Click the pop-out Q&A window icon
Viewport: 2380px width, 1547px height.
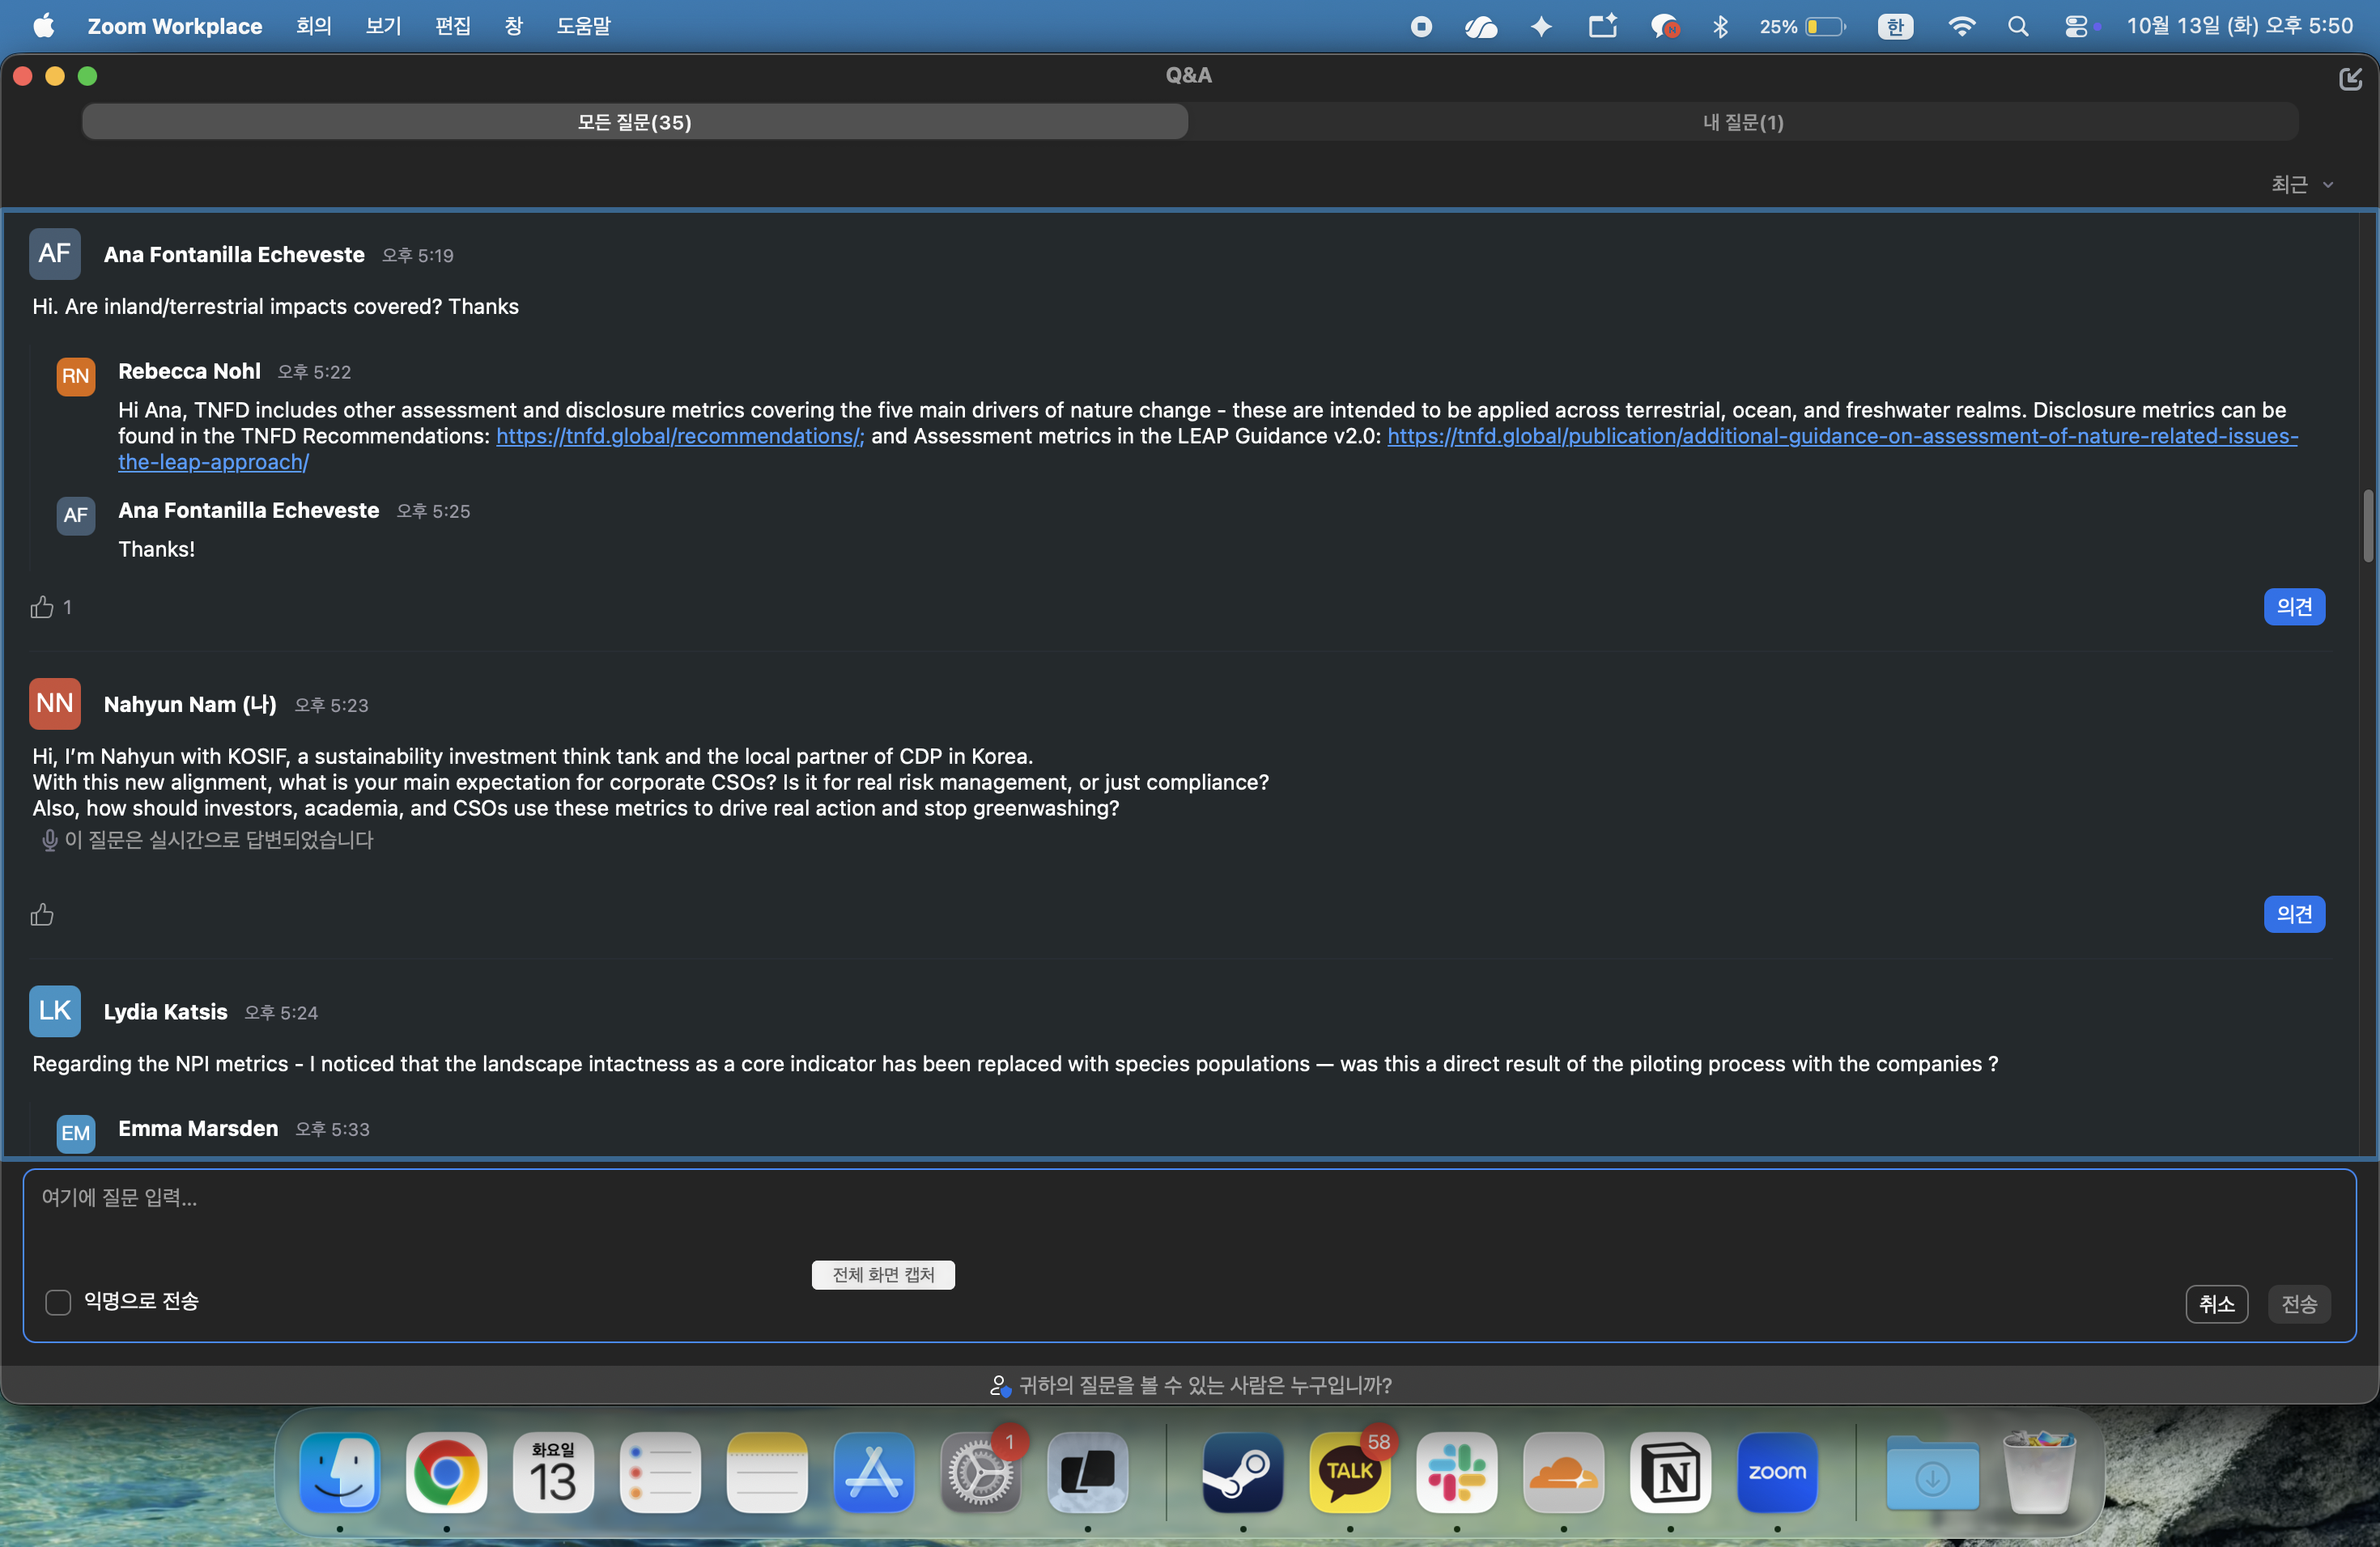[x=2350, y=78]
